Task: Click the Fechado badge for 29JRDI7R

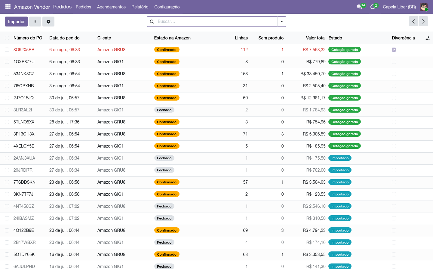Action: (164, 170)
